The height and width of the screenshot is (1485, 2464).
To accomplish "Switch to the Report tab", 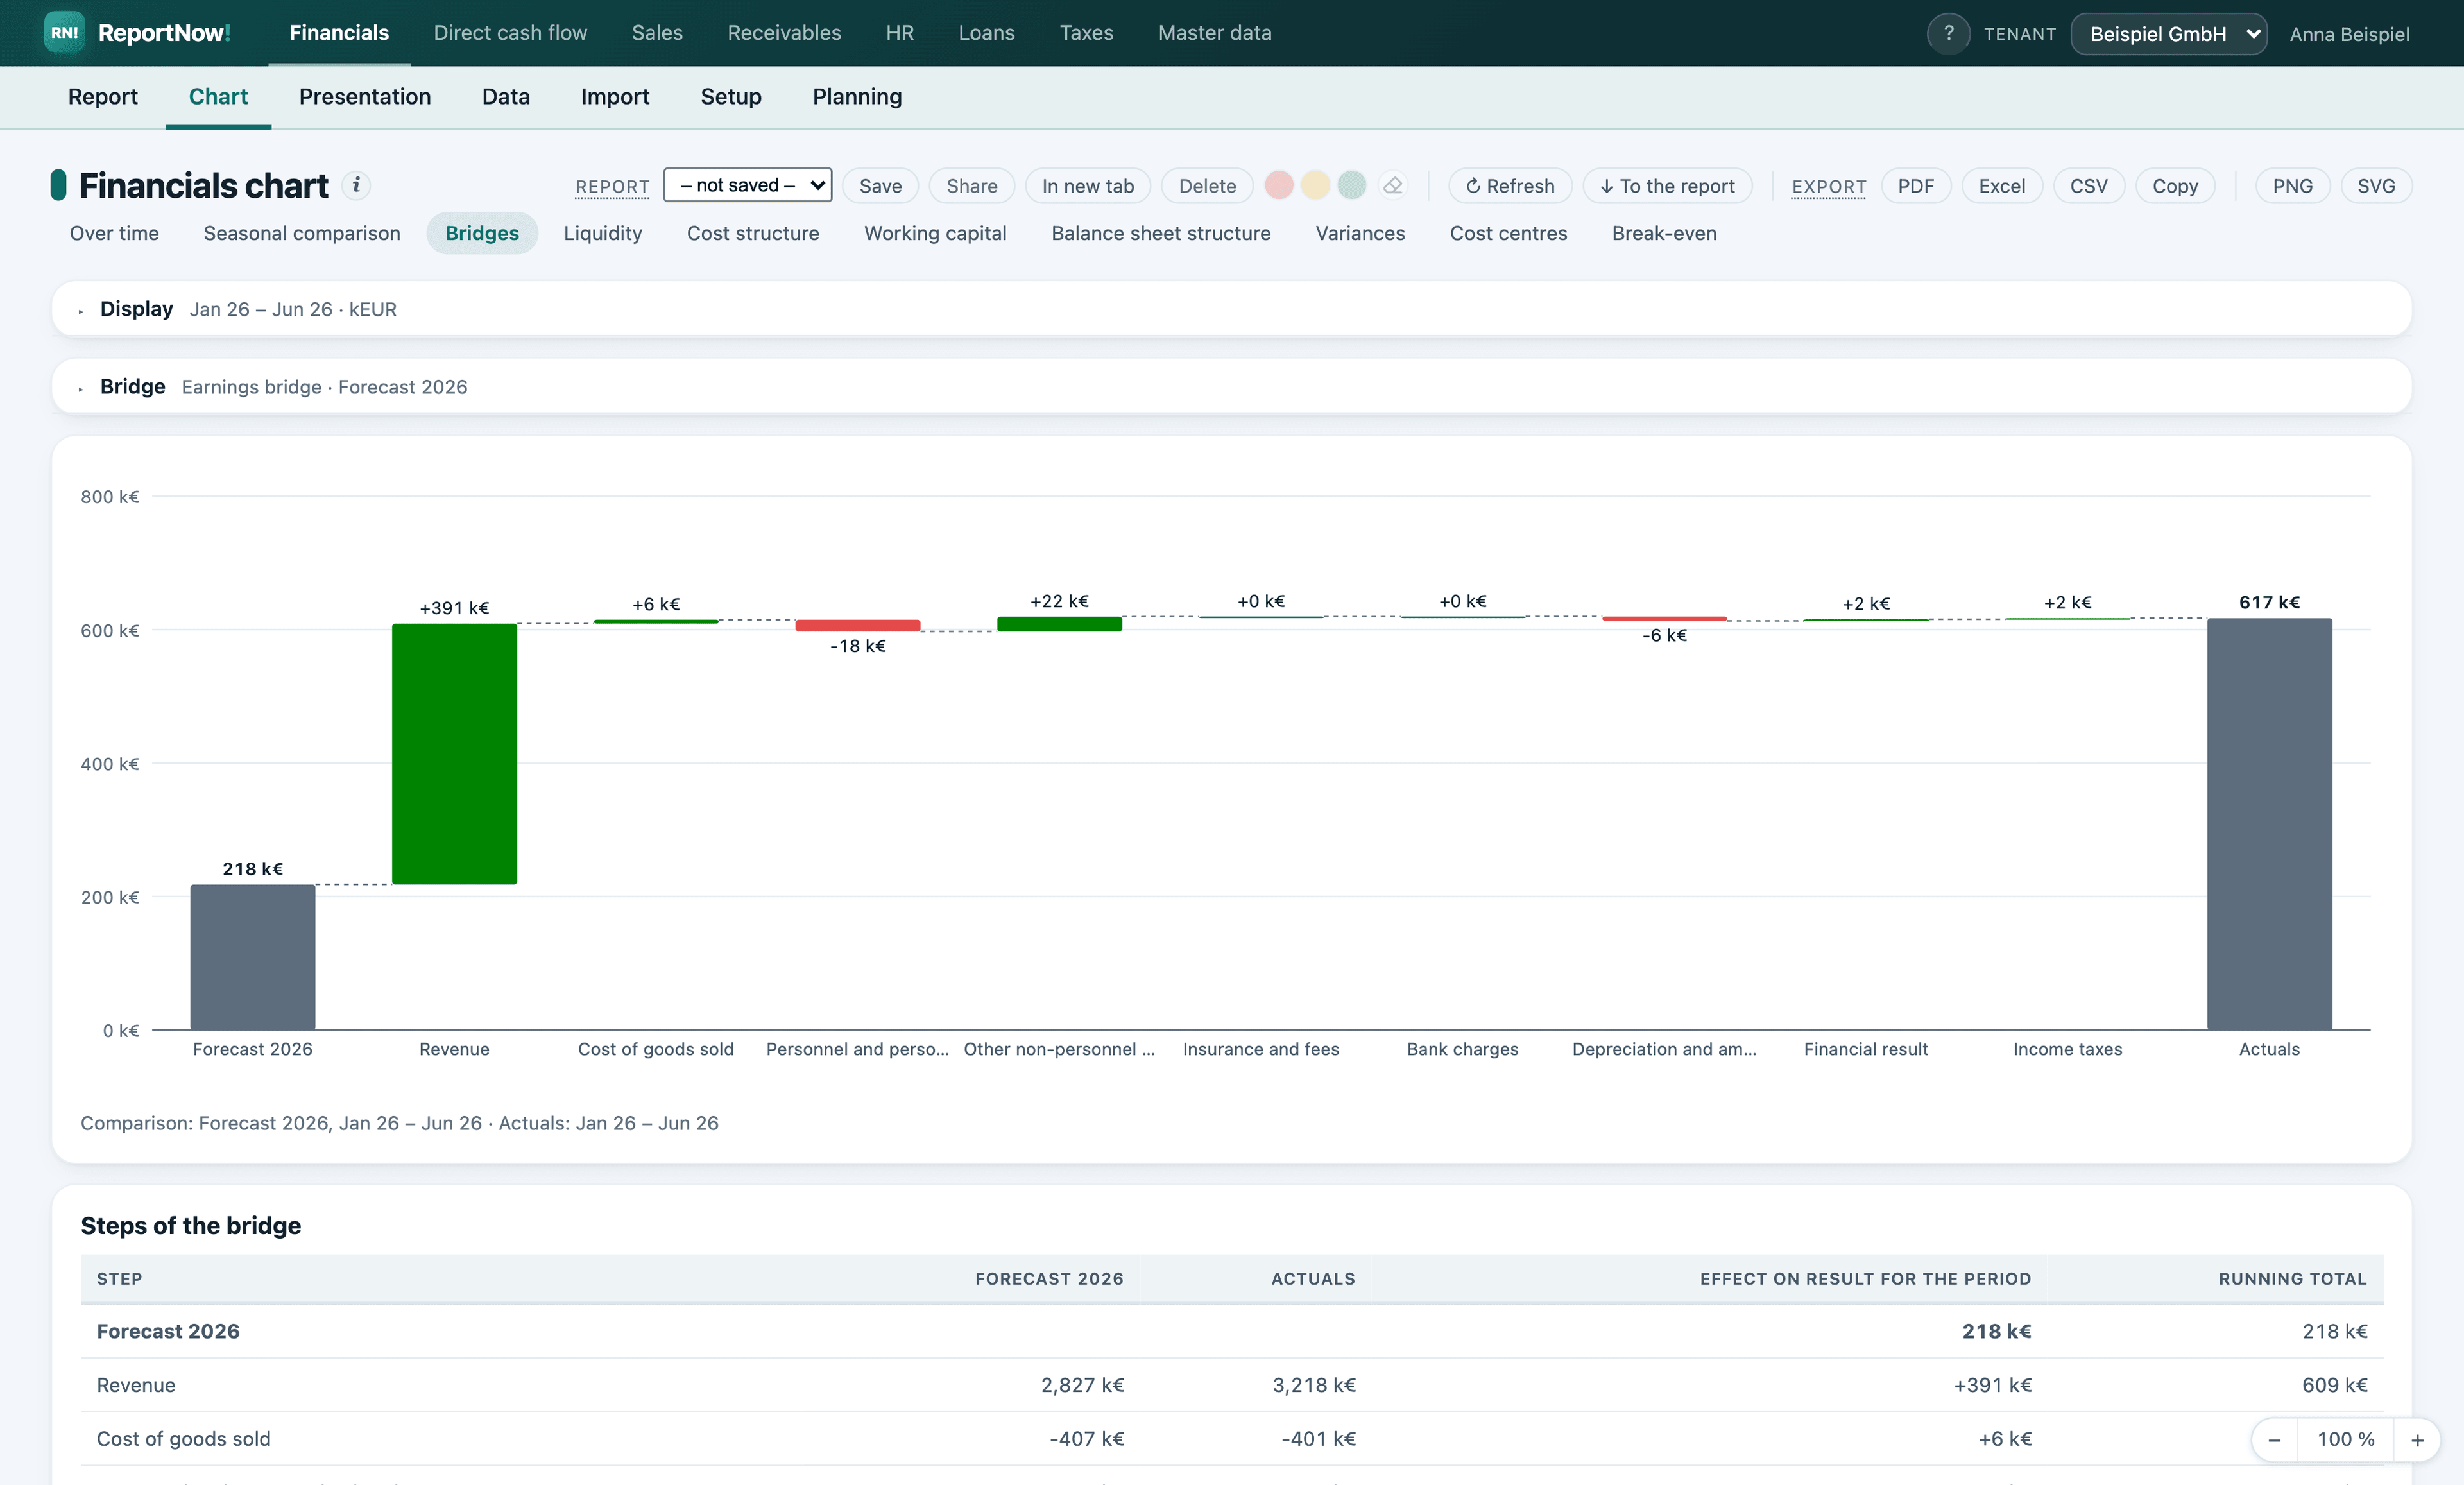I will pyautogui.click(x=103, y=97).
